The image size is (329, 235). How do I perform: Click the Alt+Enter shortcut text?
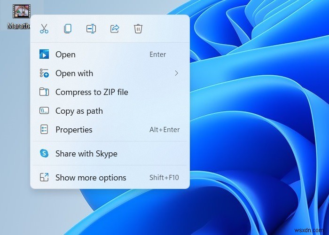164,130
